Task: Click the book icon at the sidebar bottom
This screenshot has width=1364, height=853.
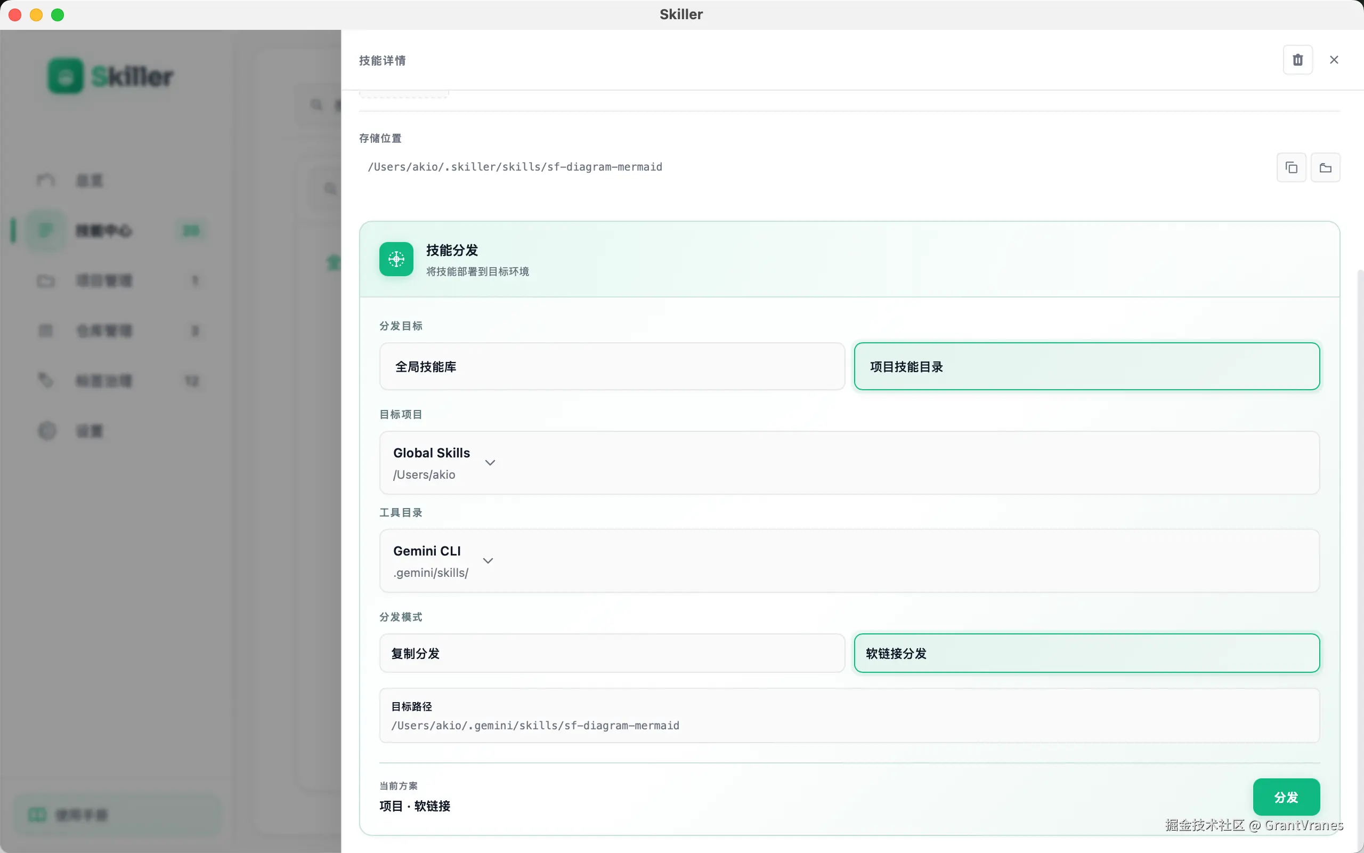Action: [37, 814]
